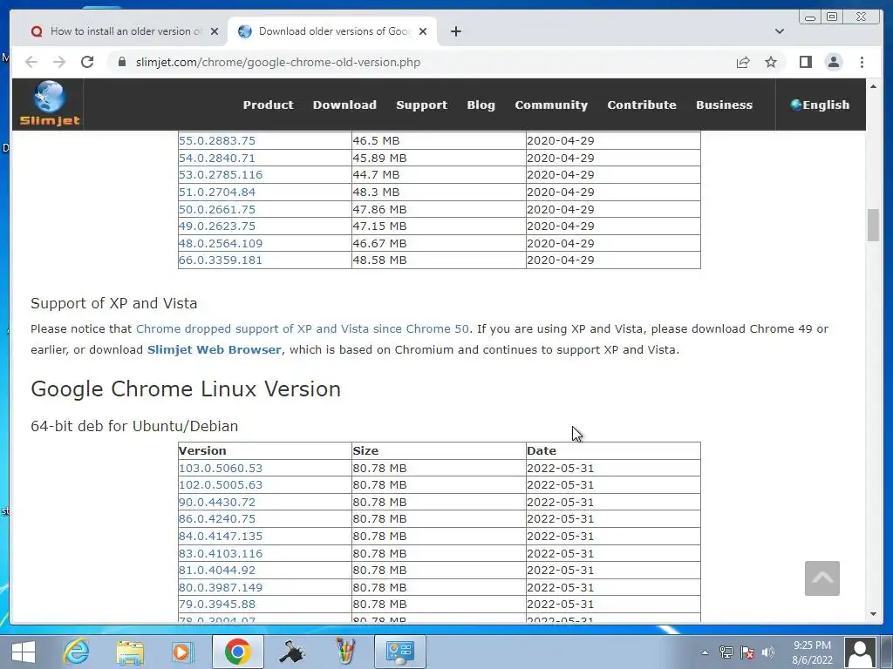Download version 51.0.2704.84
Viewport: 893px width, 669px height.
point(217,192)
